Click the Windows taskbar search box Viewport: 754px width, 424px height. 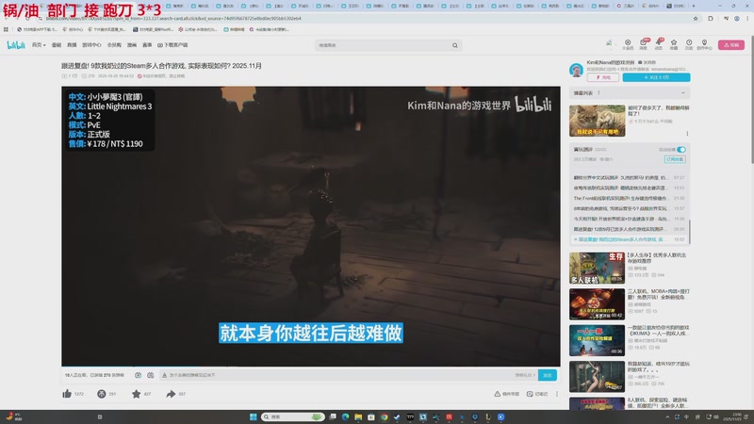click(x=293, y=416)
